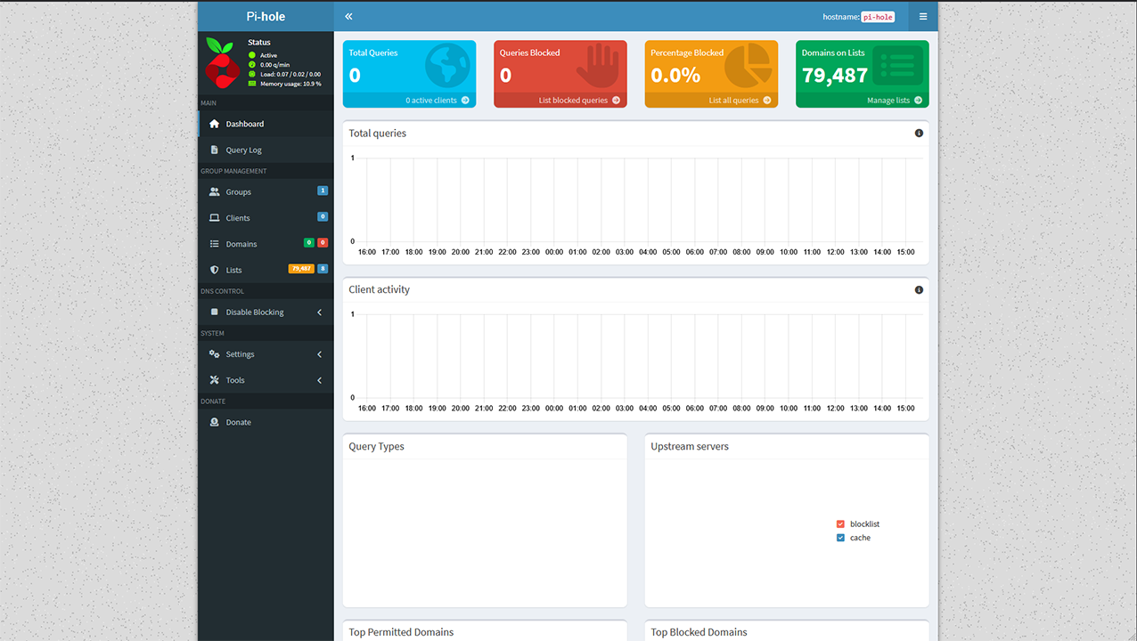Image resolution: width=1137 pixels, height=641 pixels.
Task: Toggle the cache legend checkbox
Action: pyautogui.click(x=840, y=538)
